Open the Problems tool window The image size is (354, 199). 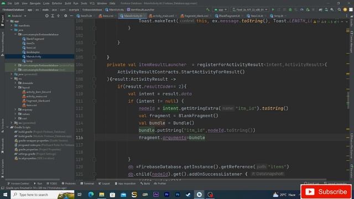tap(69, 184)
